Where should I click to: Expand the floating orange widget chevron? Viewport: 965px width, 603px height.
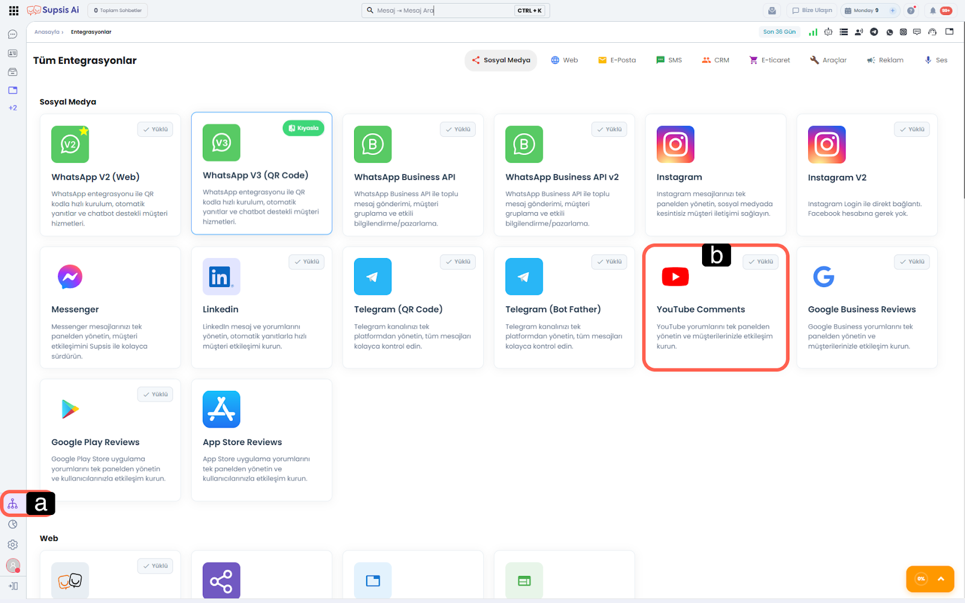(941, 579)
